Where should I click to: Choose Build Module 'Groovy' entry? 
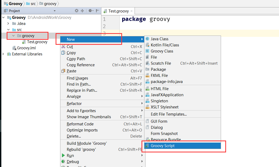coord(102,143)
